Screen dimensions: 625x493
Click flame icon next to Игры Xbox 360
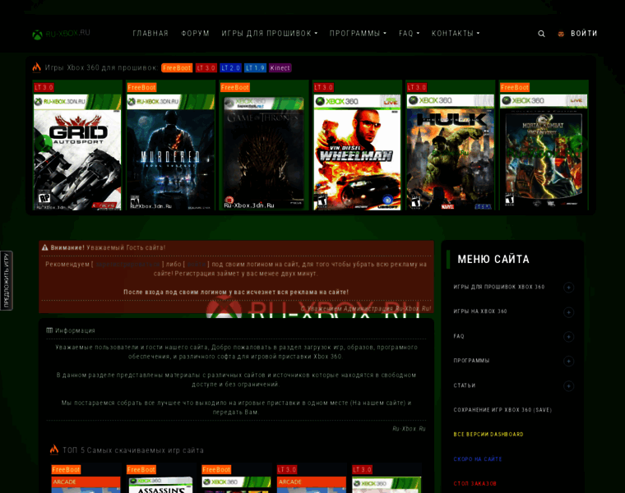click(x=37, y=67)
